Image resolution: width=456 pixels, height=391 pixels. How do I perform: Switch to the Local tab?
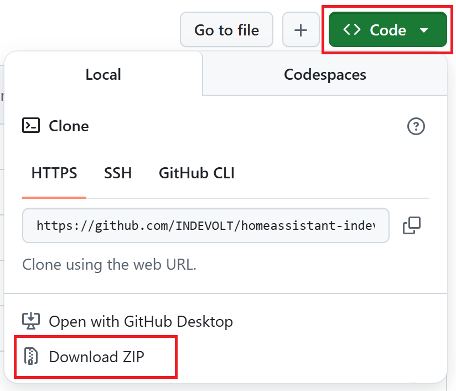103,74
